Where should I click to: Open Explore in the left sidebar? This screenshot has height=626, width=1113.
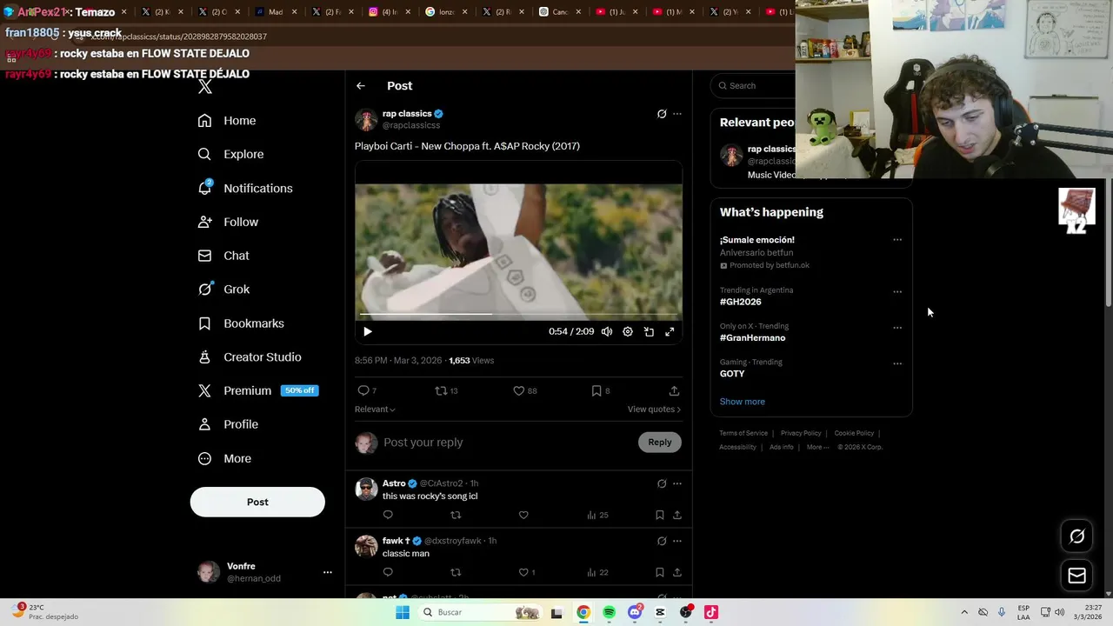(x=230, y=154)
